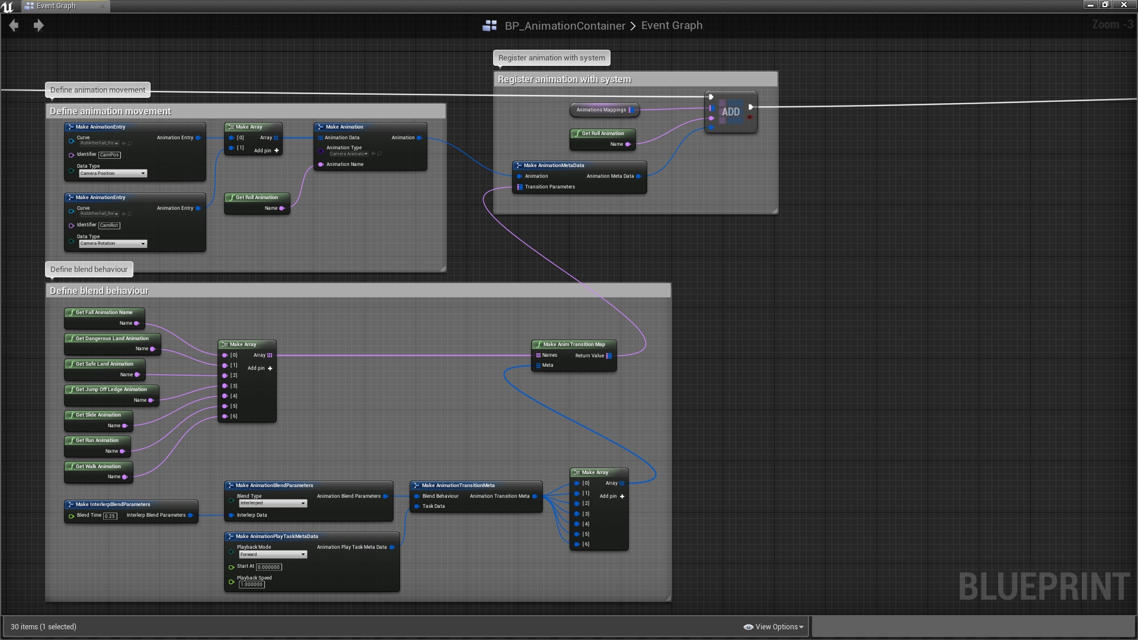Click the Blend Time 0.25 input field
This screenshot has width=1138, height=640.
(x=110, y=516)
